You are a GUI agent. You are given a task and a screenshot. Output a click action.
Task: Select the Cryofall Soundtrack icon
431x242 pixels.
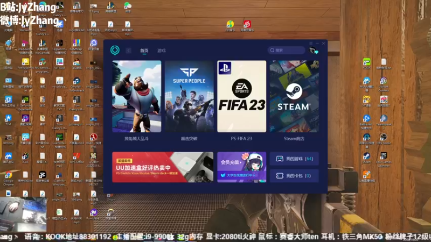click(77, 84)
